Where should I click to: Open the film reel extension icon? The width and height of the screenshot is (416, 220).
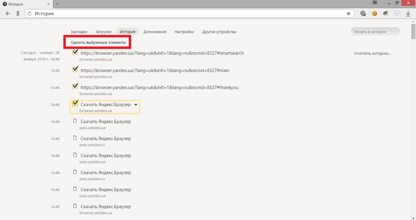point(363,13)
